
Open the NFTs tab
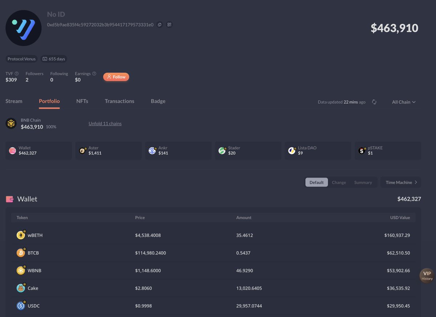pyautogui.click(x=82, y=101)
